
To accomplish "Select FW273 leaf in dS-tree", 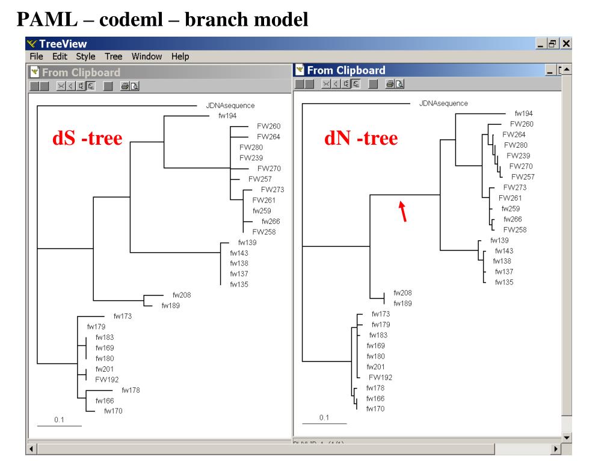I will (273, 190).
